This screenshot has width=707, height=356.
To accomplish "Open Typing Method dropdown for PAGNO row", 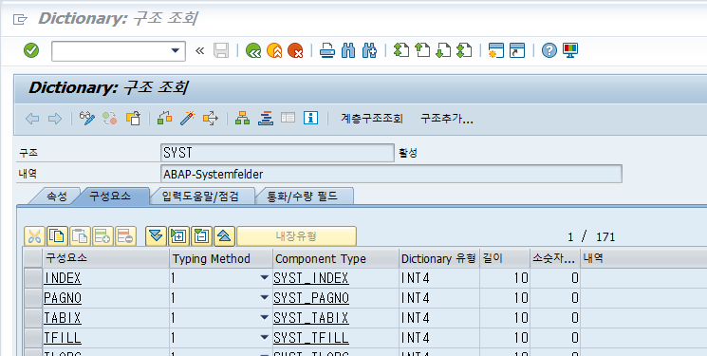I will [x=265, y=298].
